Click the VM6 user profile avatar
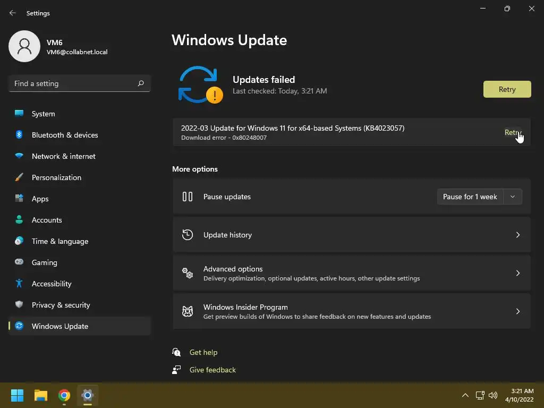544x408 pixels. [24, 46]
